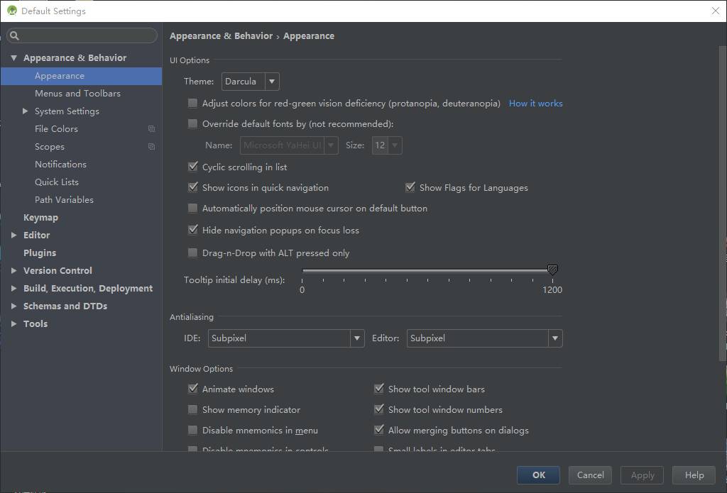Click the Appearance & Behavior breadcrumb
Image resolution: width=727 pixels, height=493 pixels.
(x=222, y=35)
